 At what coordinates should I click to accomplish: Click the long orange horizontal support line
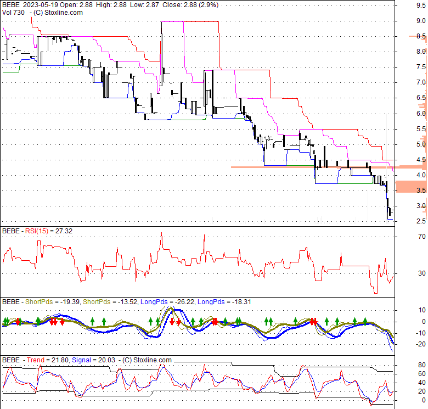click(313, 167)
